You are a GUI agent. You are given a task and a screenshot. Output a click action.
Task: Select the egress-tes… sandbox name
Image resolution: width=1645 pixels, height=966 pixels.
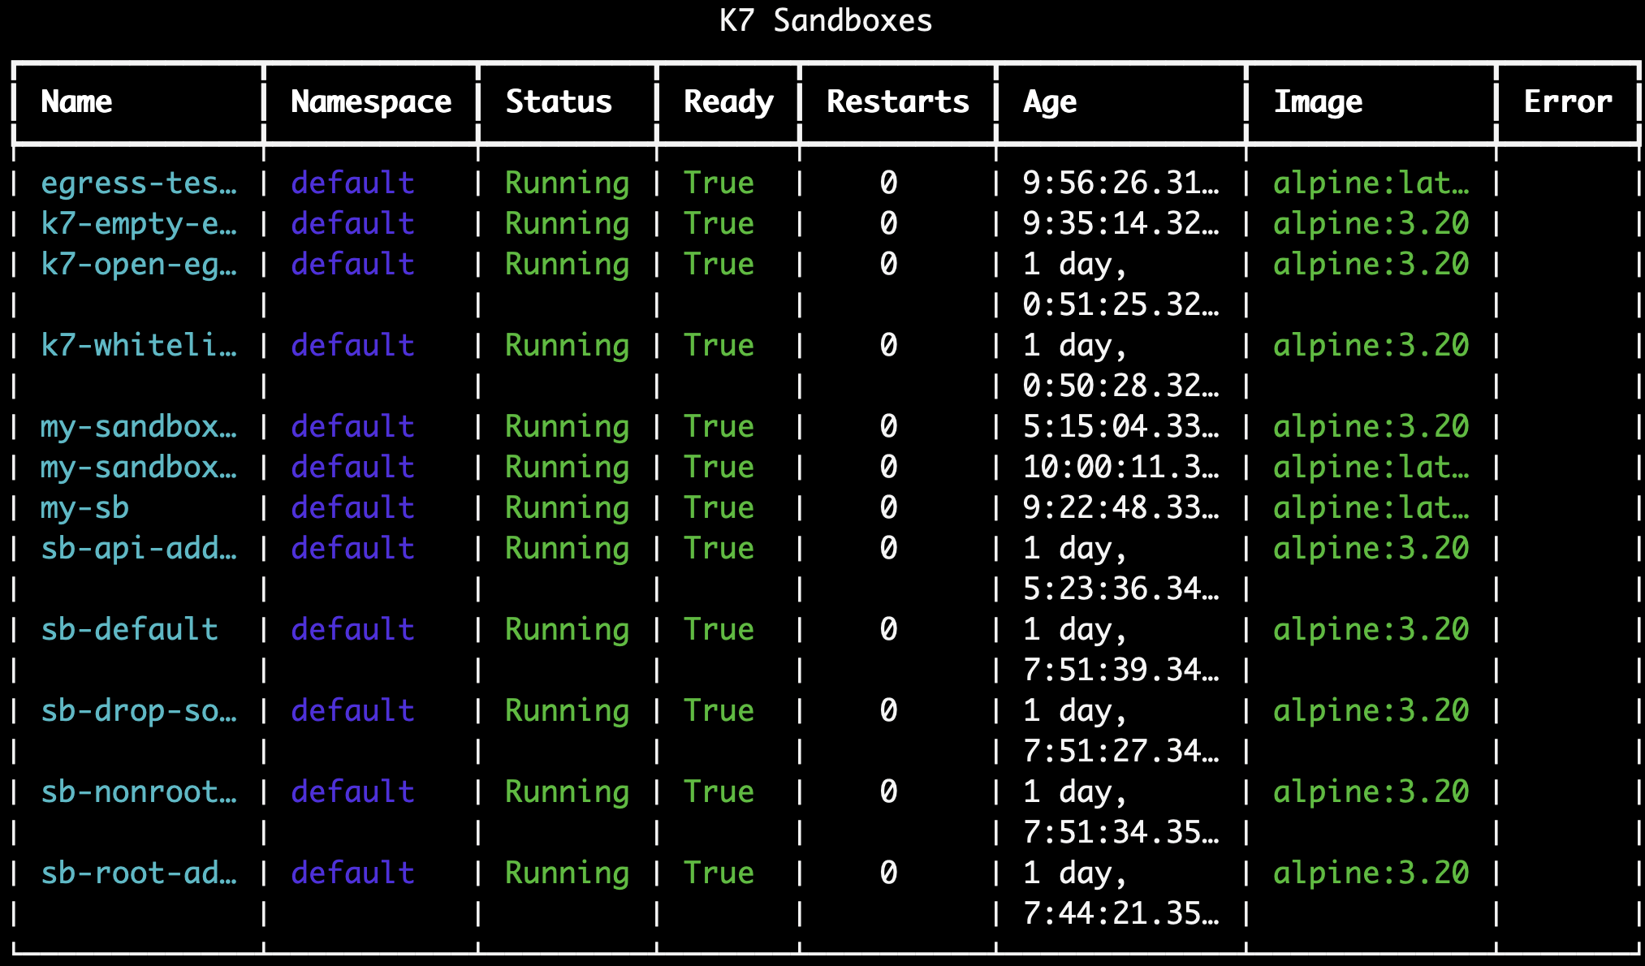click(x=138, y=183)
